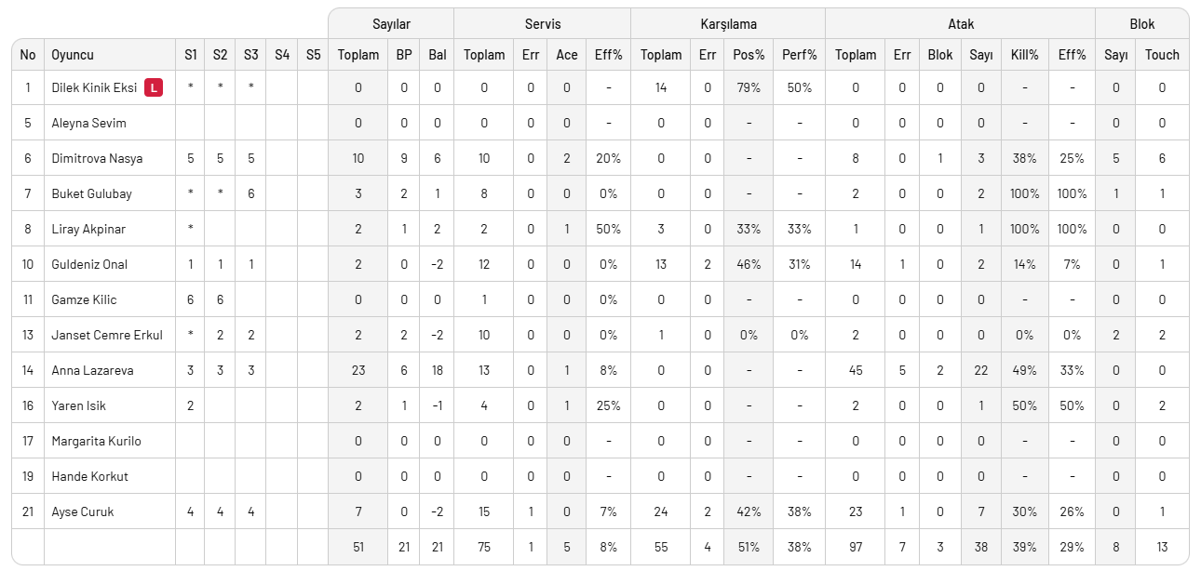
Task: Open player Anna Lazareva's name
Action: coord(92,370)
